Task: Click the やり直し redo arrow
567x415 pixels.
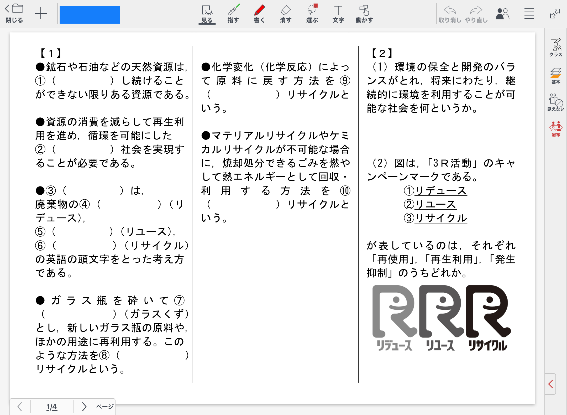Action: pos(476,14)
